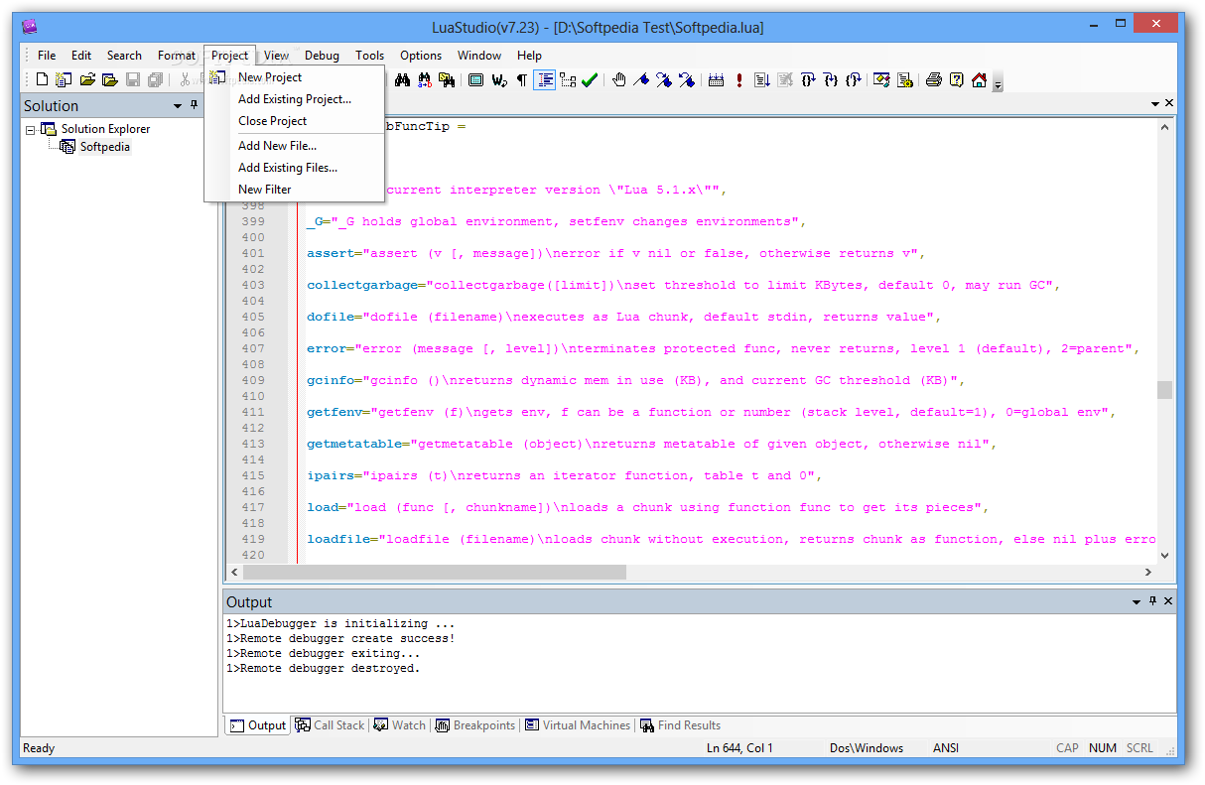
Task: Toggle Solution panel auto-hide pin
Action: 195,104
